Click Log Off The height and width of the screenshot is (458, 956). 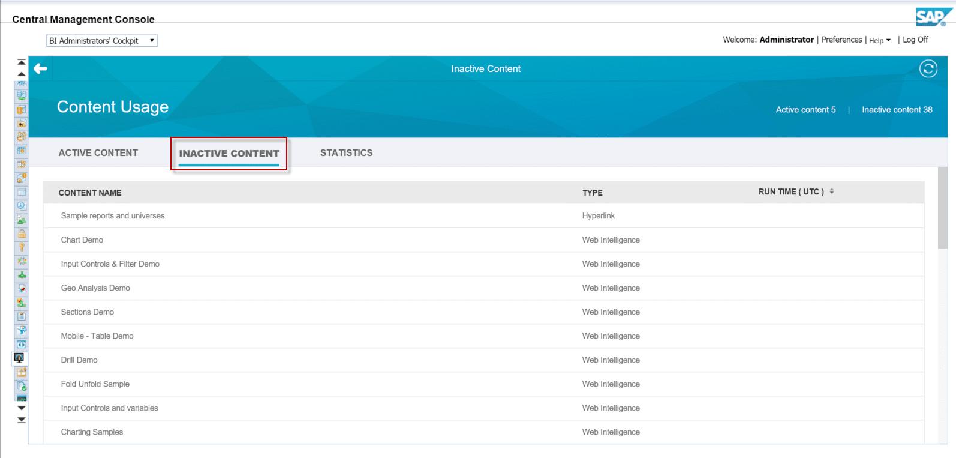915,40
